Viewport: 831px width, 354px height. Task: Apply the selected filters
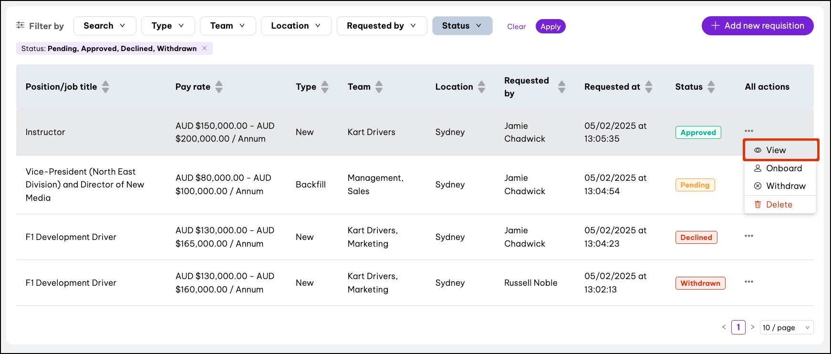(551, 27)
